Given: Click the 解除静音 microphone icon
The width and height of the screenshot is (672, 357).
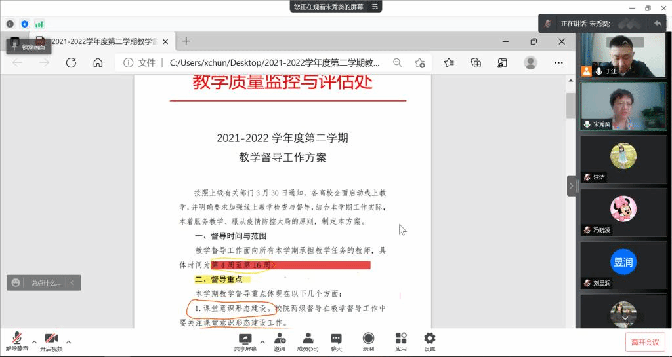Looking at the screenshot, I should click(x=16, y=338).
